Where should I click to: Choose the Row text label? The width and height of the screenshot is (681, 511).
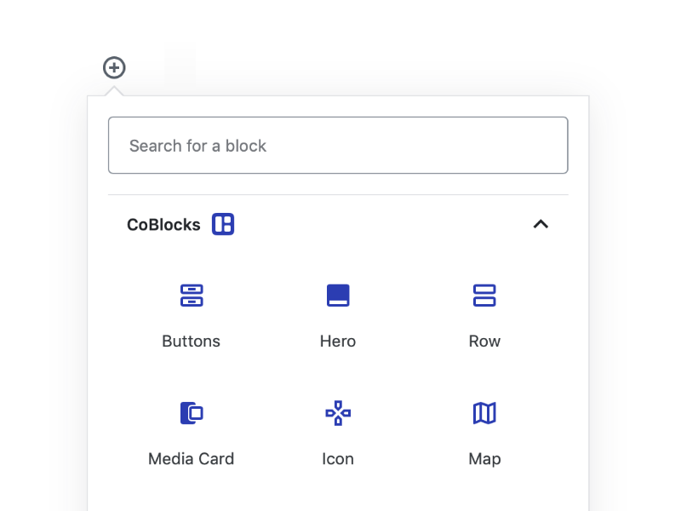tap(484, 342)
